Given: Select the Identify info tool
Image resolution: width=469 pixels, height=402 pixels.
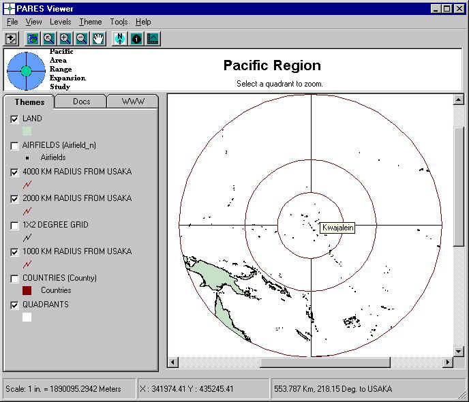Looking at the screenshot, I should coord(136,39).
